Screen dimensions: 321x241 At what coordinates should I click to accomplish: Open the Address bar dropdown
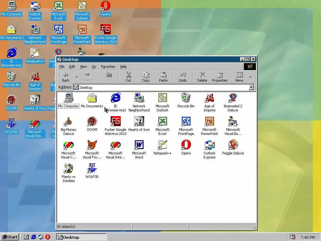[251, 88]
